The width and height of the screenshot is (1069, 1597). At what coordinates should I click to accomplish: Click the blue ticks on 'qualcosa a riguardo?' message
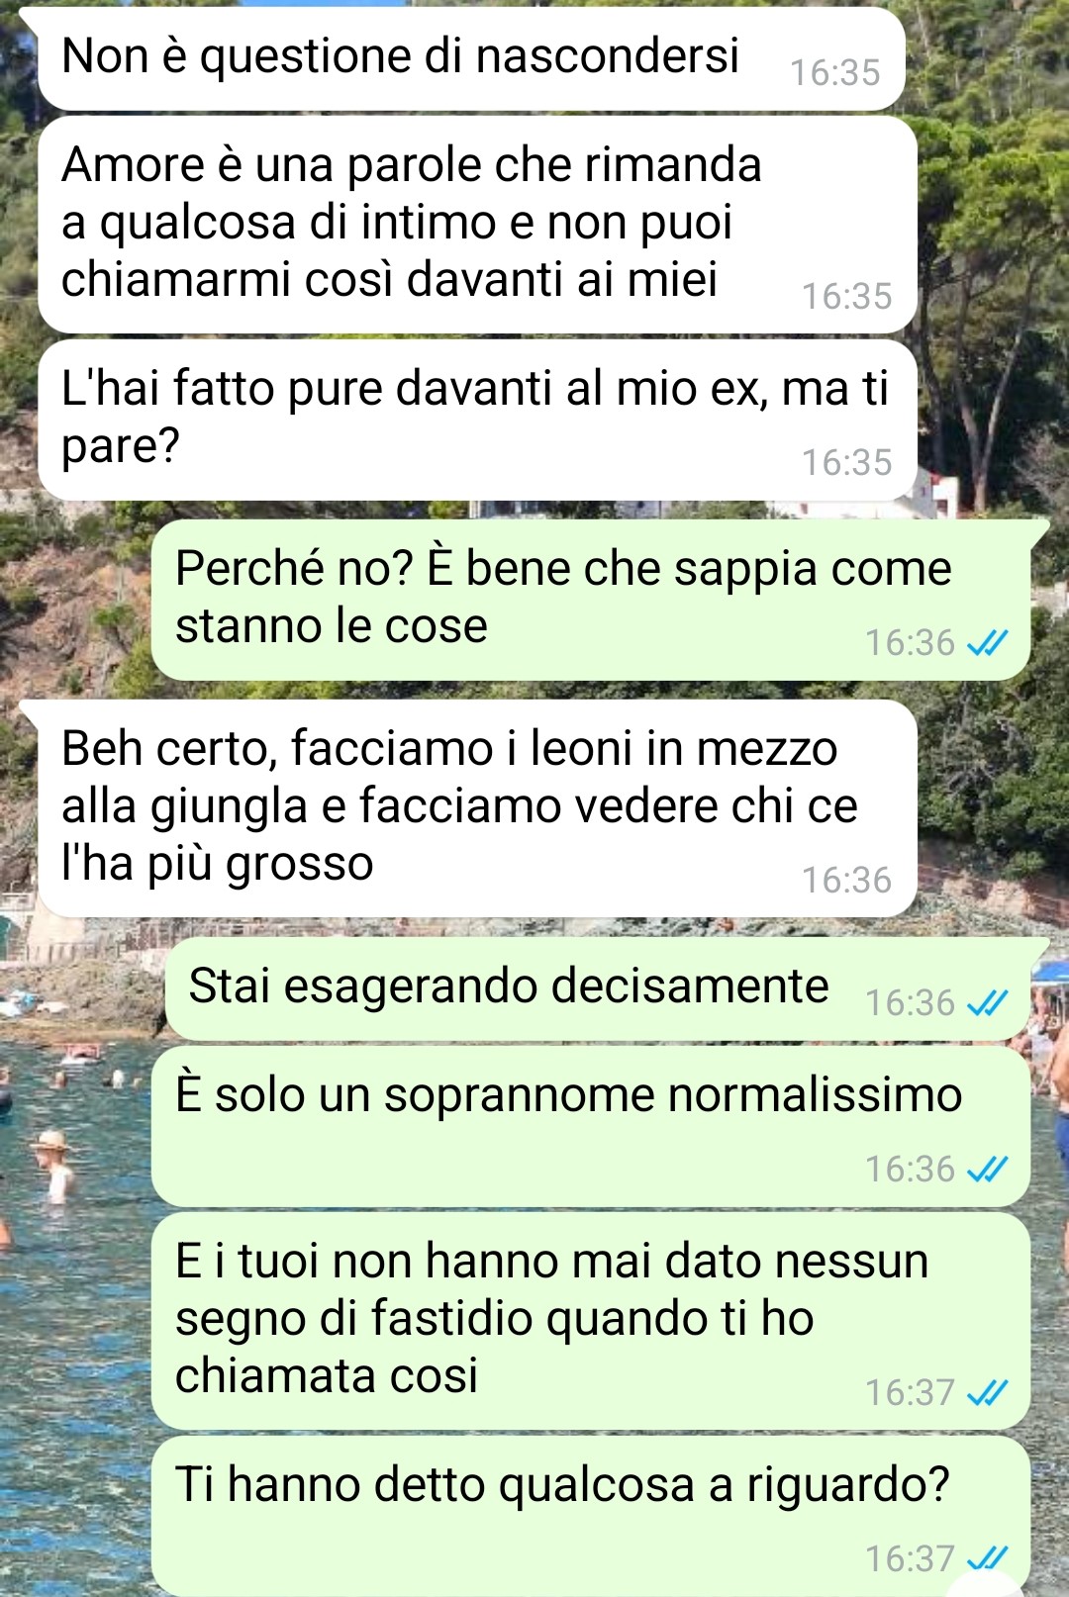(987, 1558)
